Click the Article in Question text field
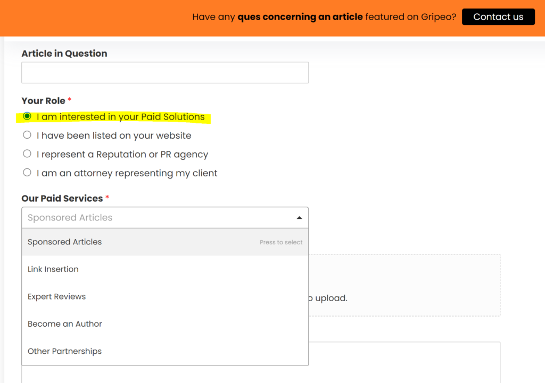Image resolution: width=545 pixels, height=383 pixels. pyautogui.click(x=164, y=73)
